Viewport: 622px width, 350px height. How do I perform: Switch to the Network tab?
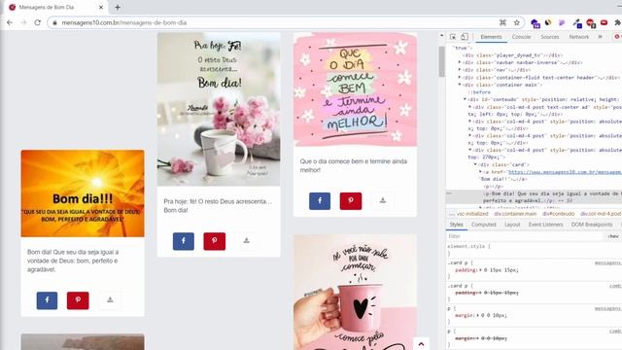point(579,37)
